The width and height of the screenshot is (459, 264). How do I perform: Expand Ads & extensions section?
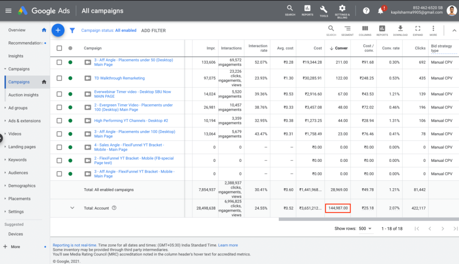click(x=5, y=121)
